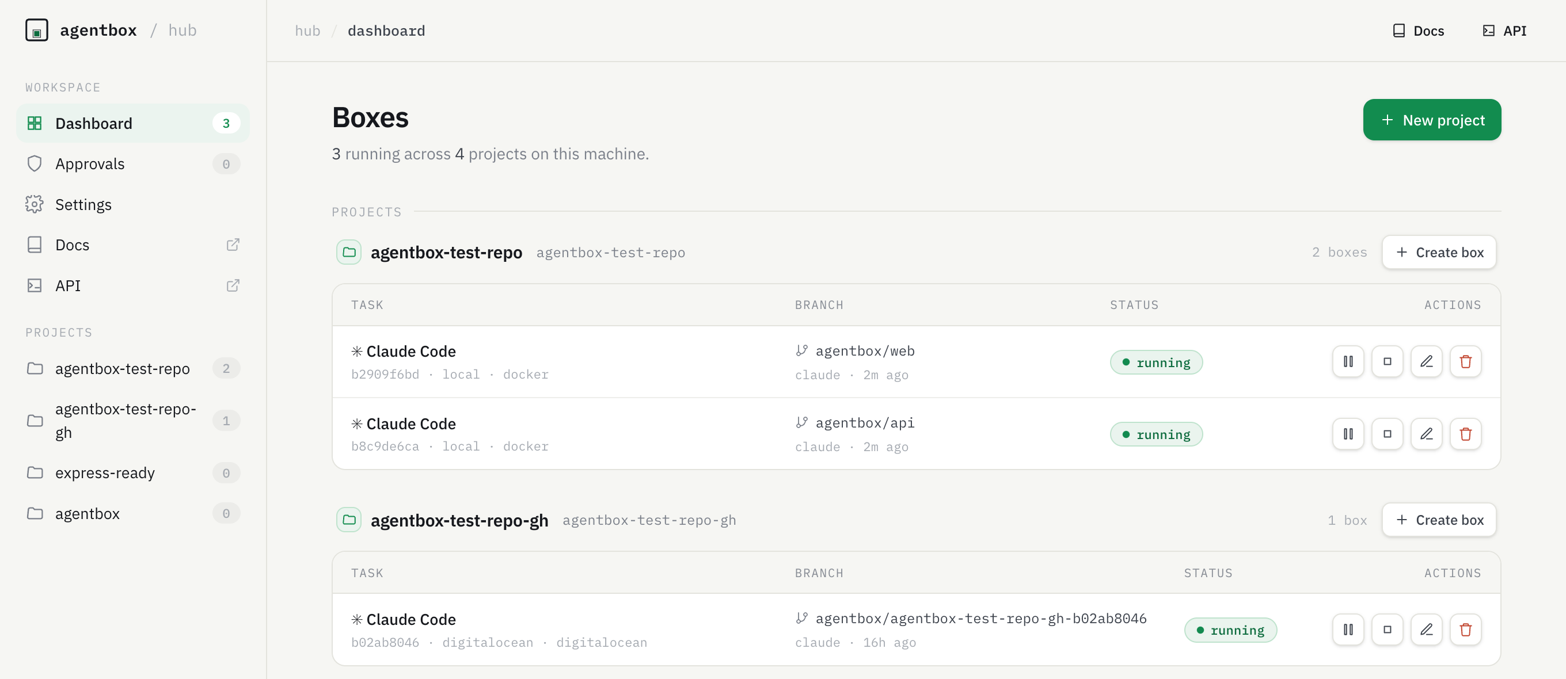Click the terminal icon in top-right API link
The image size is (1566, 679).
click(1489, 30)
